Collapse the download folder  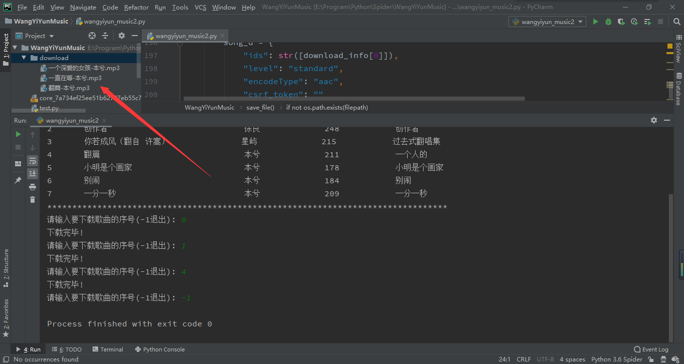pyautogui.click(x=24, y=58)
